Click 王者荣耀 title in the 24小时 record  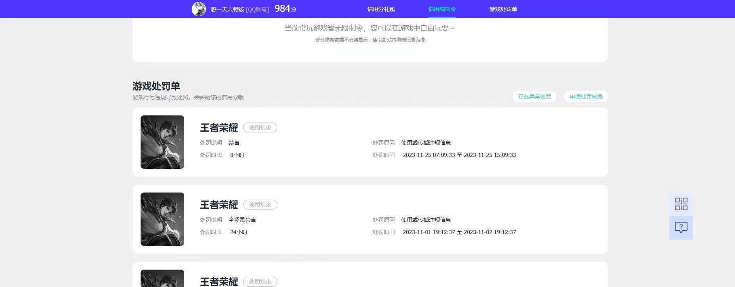[219, 205]
